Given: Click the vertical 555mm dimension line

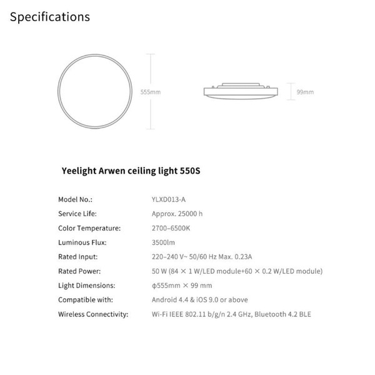Looking at the screenshot, I should pyautogui.click(x=151, y=92).
